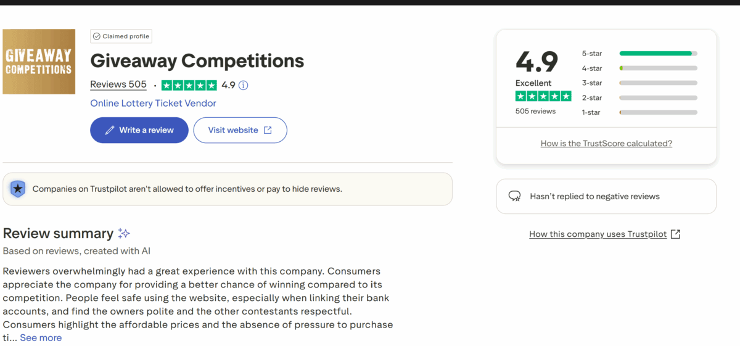Click the external link icon on Visit website
The height and width of the screenshot is (346, 740).
[x=268, y=130]
